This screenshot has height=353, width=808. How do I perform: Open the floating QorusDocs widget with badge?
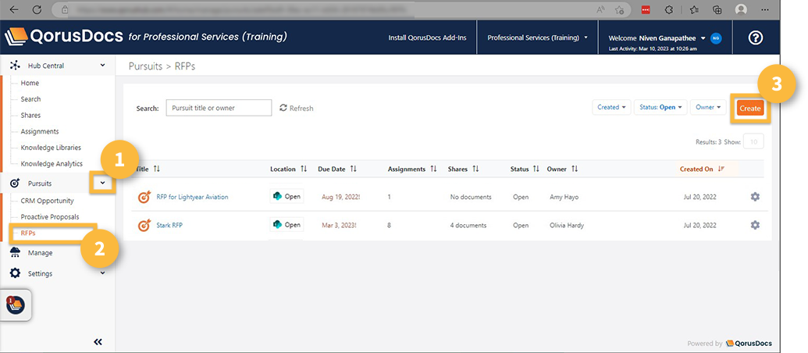point(16,305)
